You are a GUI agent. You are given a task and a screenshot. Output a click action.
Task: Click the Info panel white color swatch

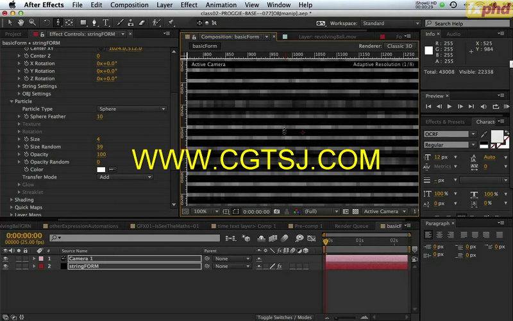click(x=428, y=51)
